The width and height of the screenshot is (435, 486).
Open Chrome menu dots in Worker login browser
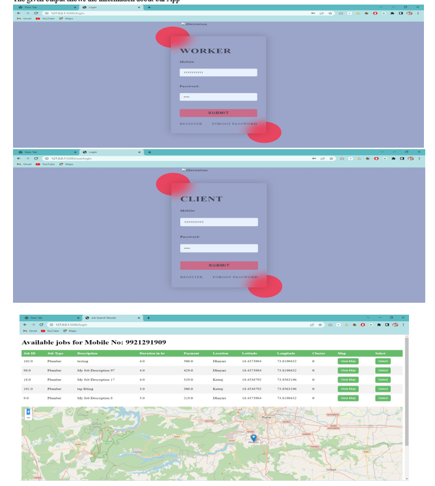click(x=418, y=13)
